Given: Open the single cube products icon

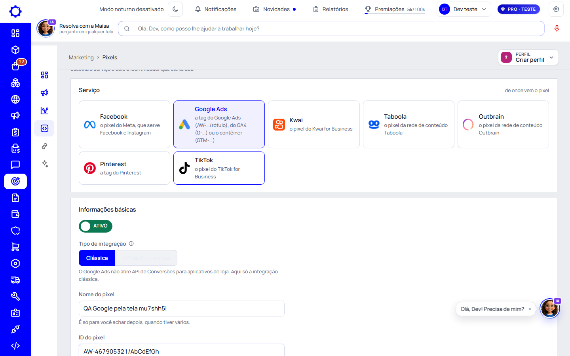Looking at the screenshot, I should (x=15, y=50).
